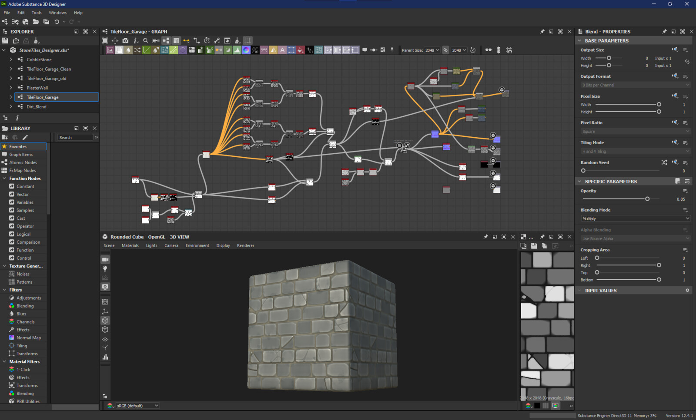Click the save all packages icon
The height and width of the screenshot is (420, 696).
[x=46, y=22]
